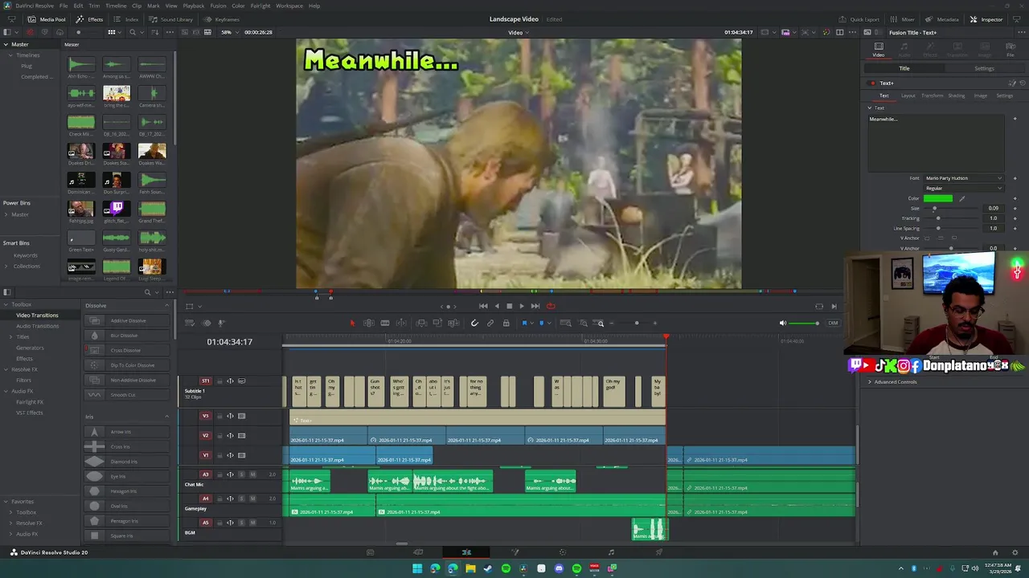Select Audio Transitions in Toolbox

38,326
